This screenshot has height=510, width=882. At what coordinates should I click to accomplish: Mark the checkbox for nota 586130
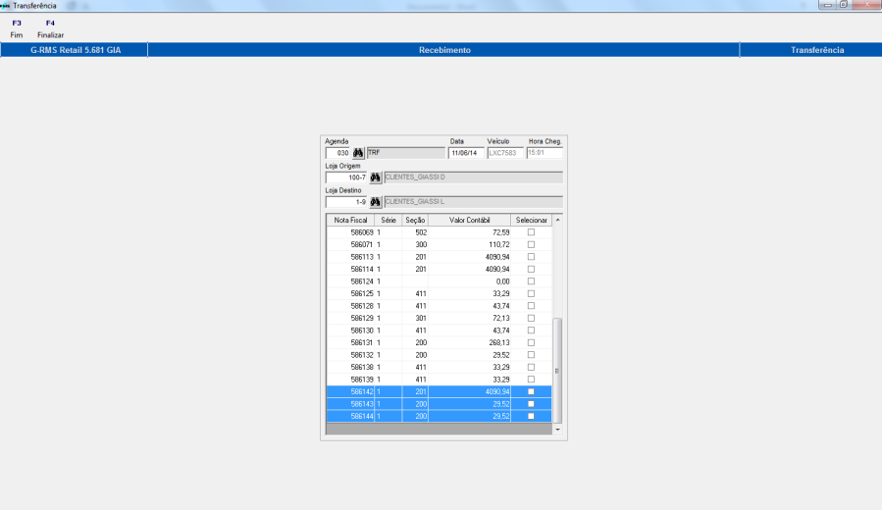(x=531, y=331)
